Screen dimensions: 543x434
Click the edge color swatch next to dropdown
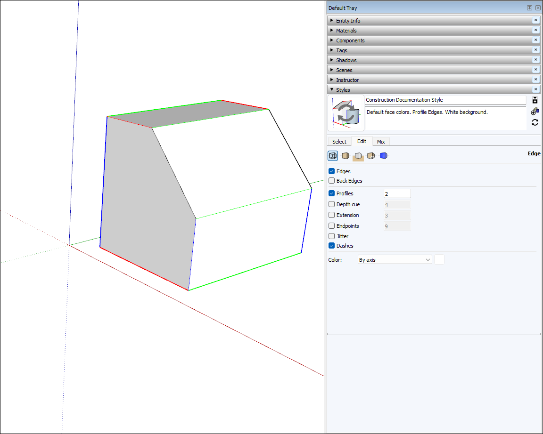point(439,259)
